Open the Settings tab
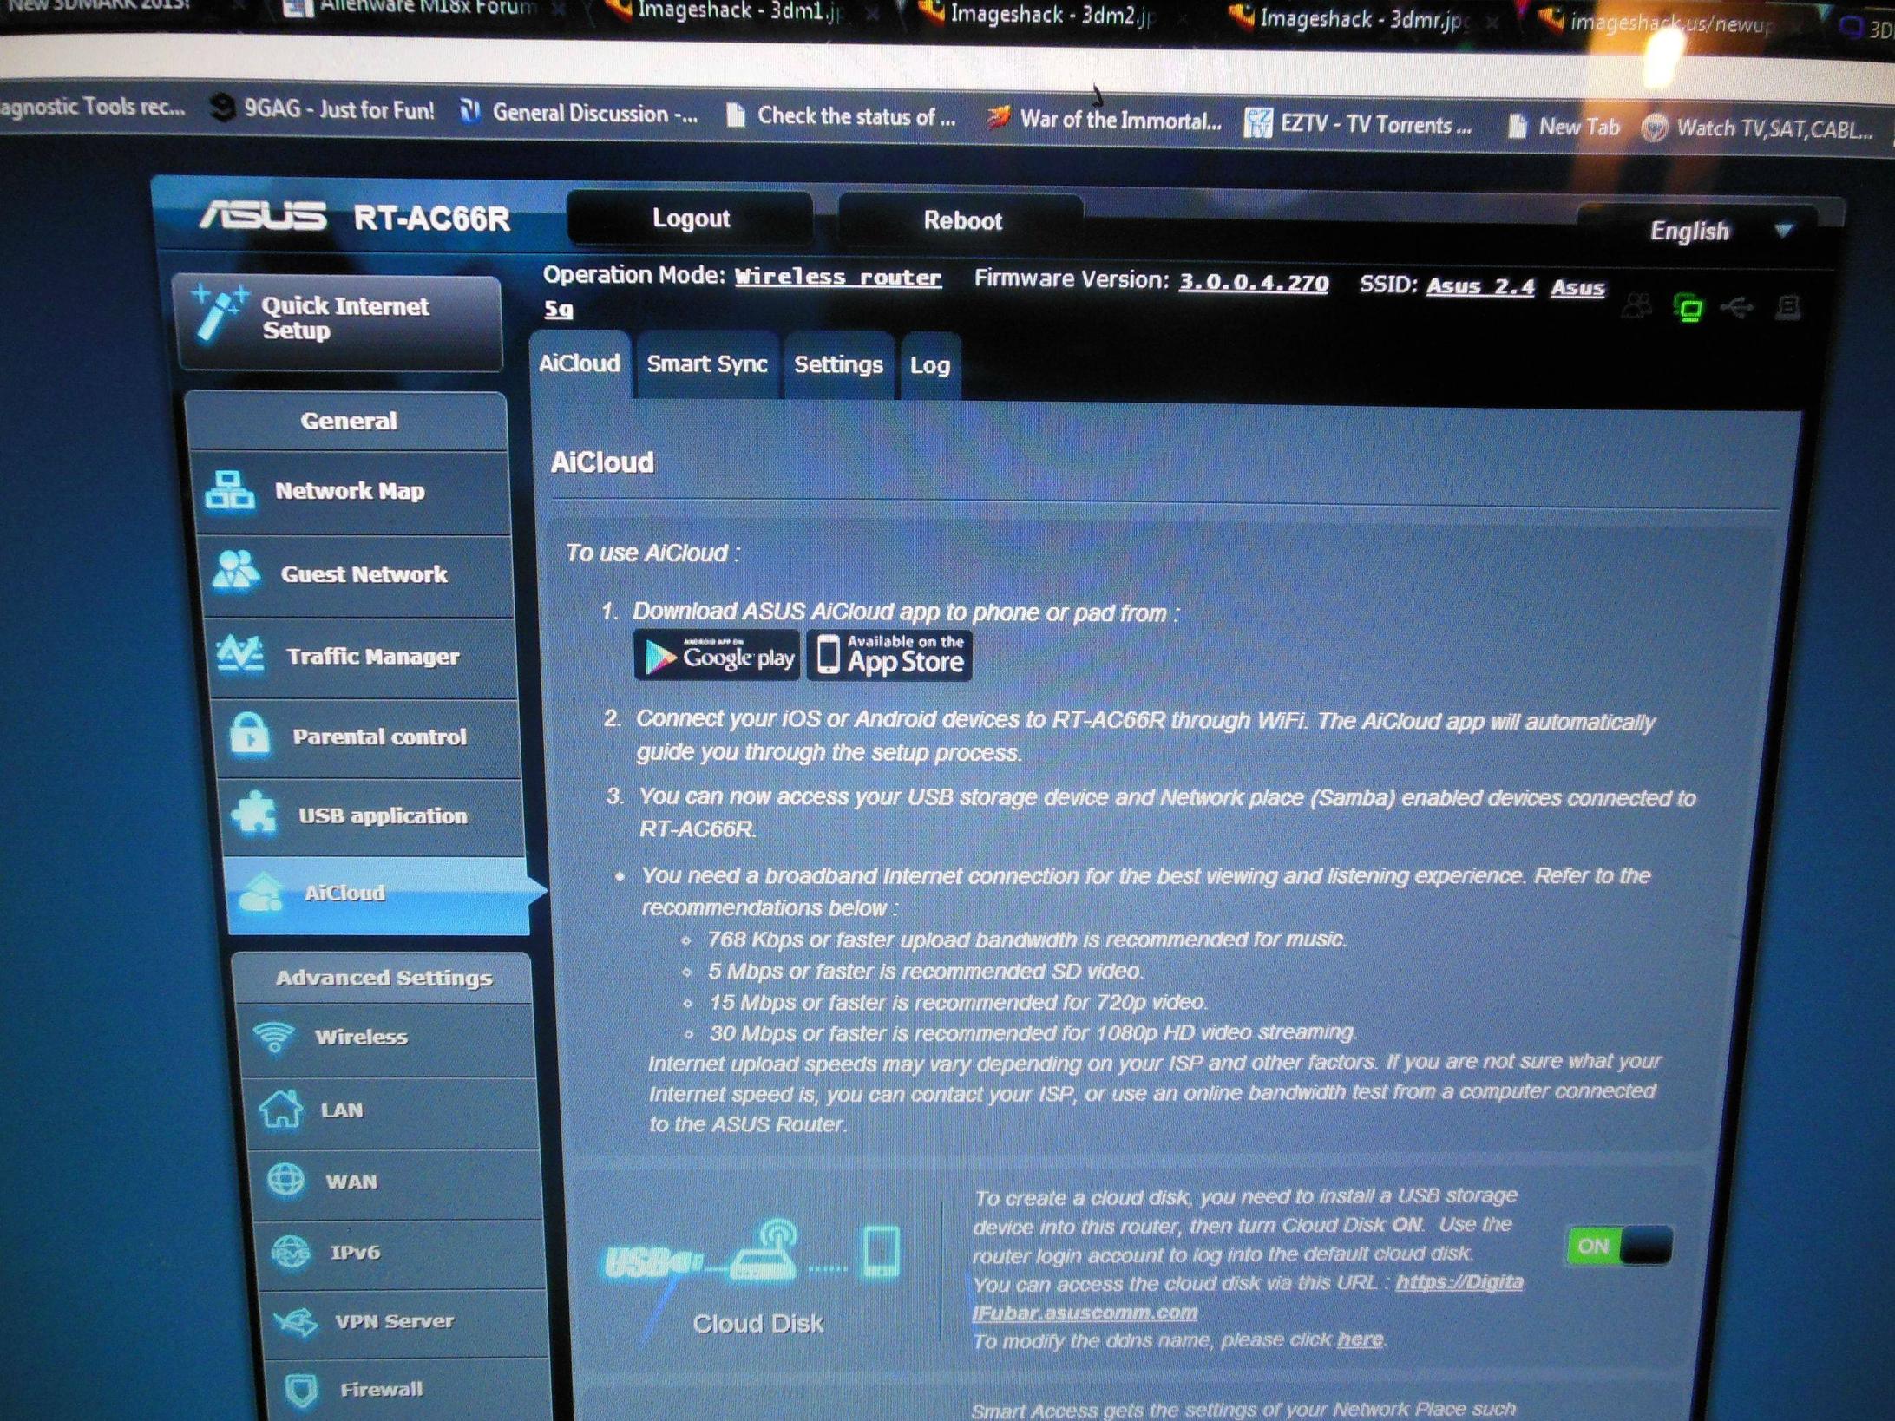 click(x=838, y=365)
